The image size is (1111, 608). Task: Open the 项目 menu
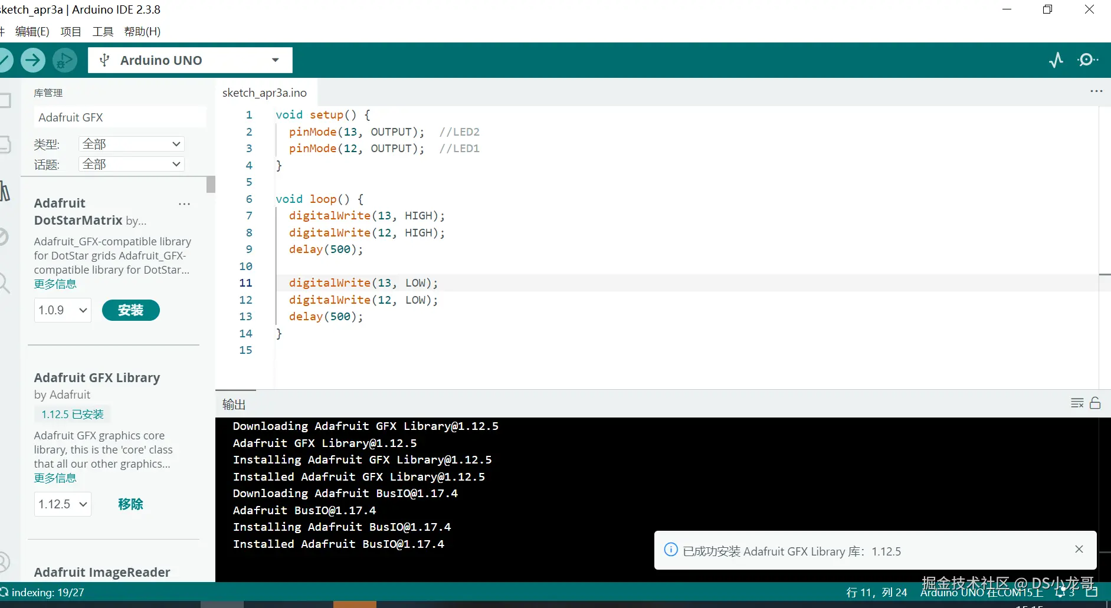click(x=71, y=31)
